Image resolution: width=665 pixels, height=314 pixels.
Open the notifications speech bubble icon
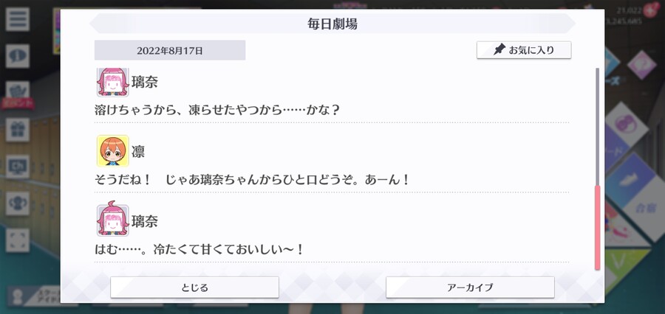18,56
